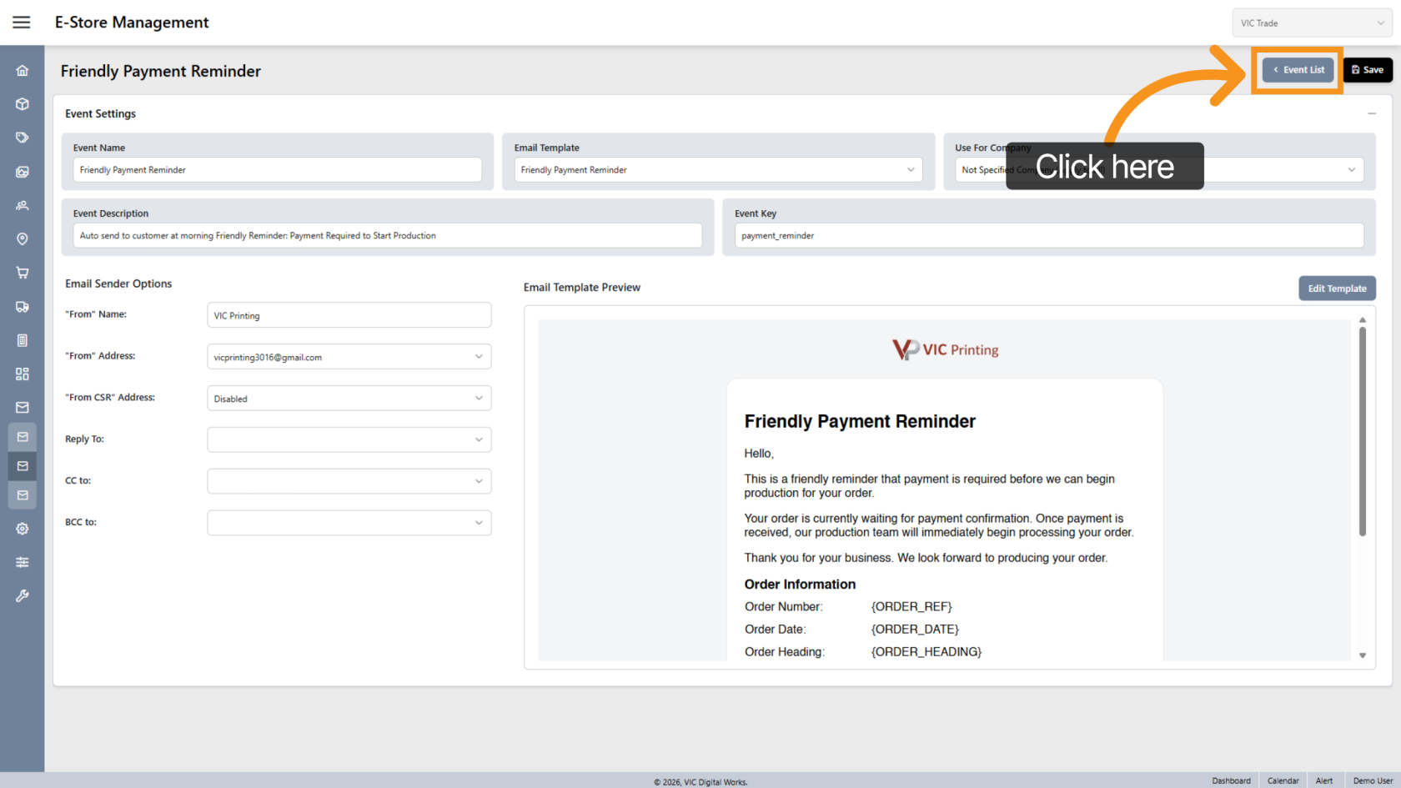The height and width of the screenshot is (788, 1401).
Task: Open the location pin sidebar icon
Action: pos(23,239)
